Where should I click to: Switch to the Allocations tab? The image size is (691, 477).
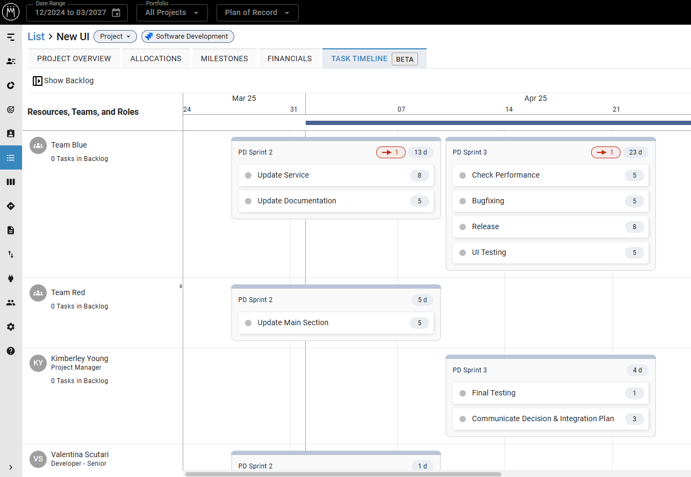tap(156, 58)
